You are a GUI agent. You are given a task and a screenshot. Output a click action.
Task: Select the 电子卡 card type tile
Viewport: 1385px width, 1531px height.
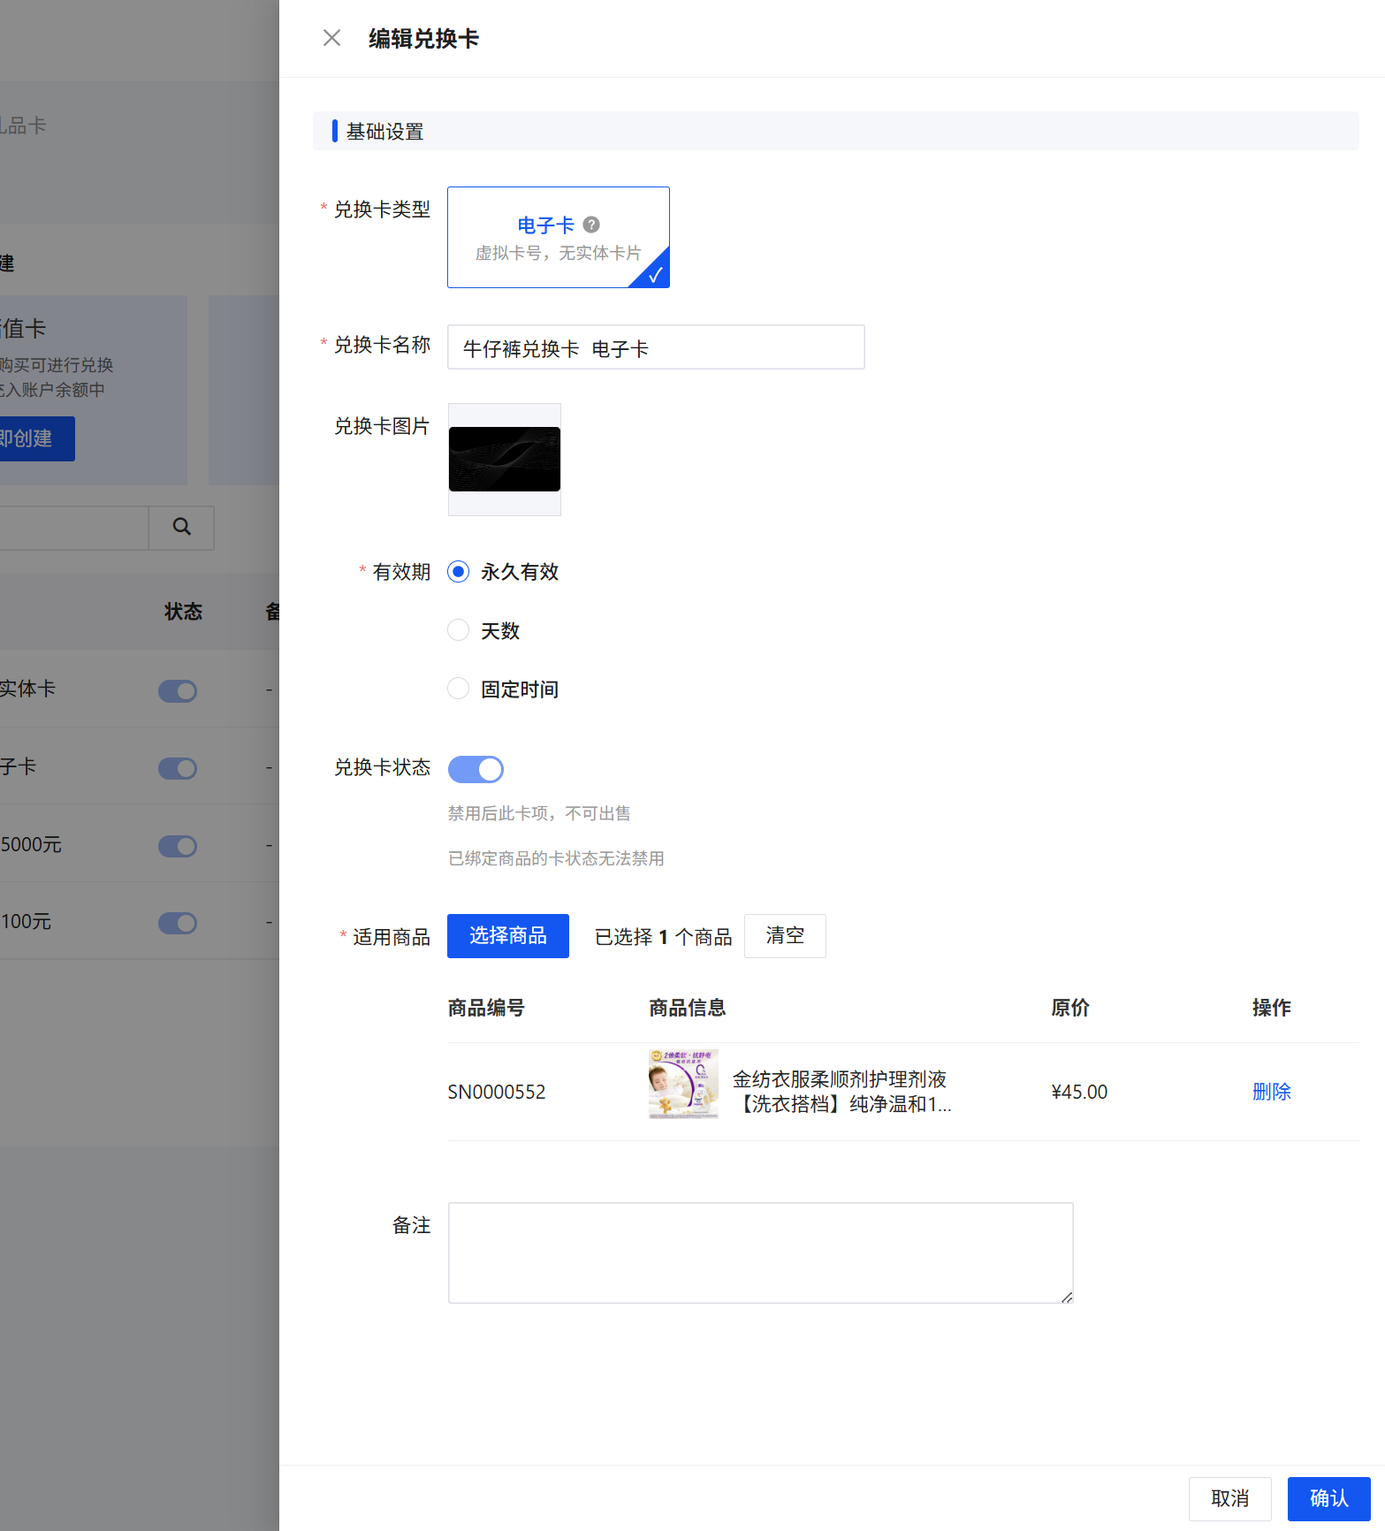tap(558, 237)
